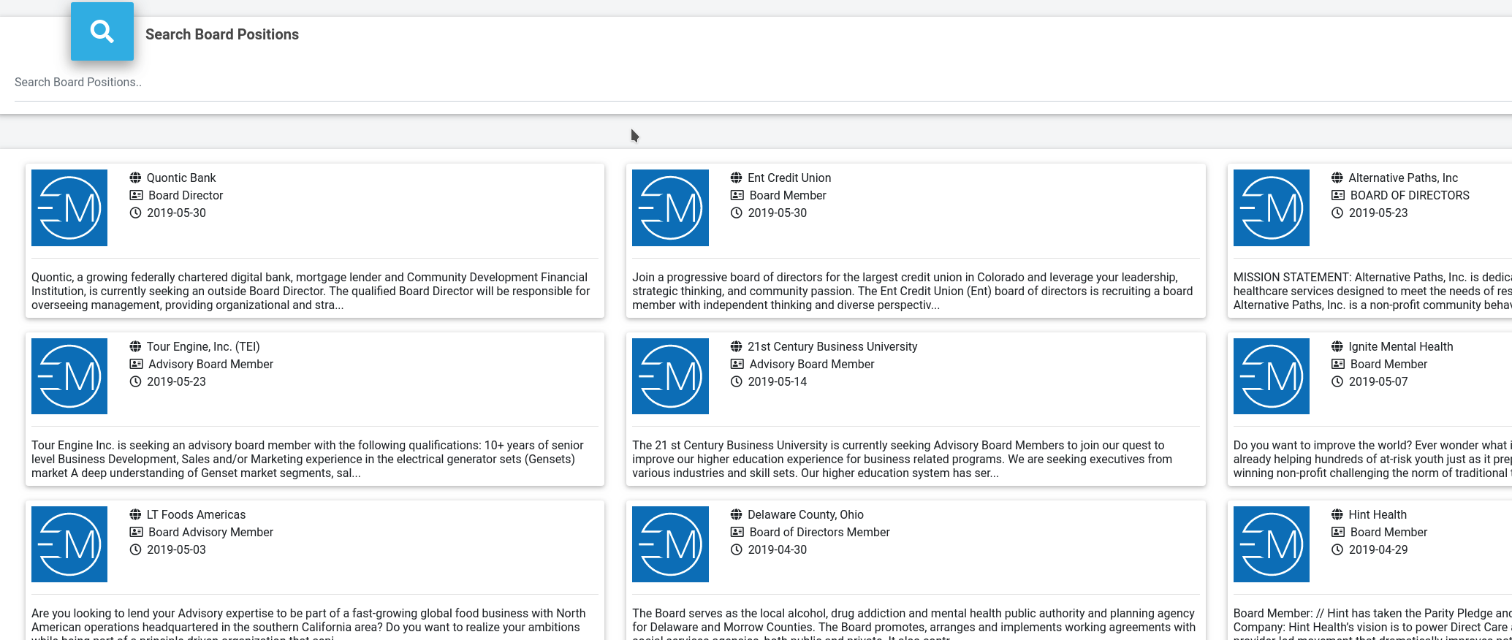This screenshot has width=1512, height=640.
Task: Click the Ignite Mental Health card logo
Action: [x=1272, y=376]
